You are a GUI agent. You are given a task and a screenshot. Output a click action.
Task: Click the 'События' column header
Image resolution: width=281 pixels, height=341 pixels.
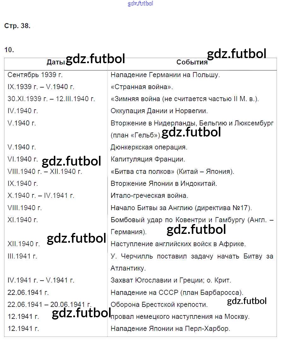[x=192, y=62]
